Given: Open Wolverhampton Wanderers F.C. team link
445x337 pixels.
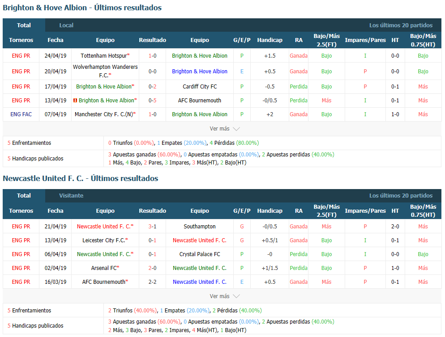Looking at the screenshot, I should [105, 71].
